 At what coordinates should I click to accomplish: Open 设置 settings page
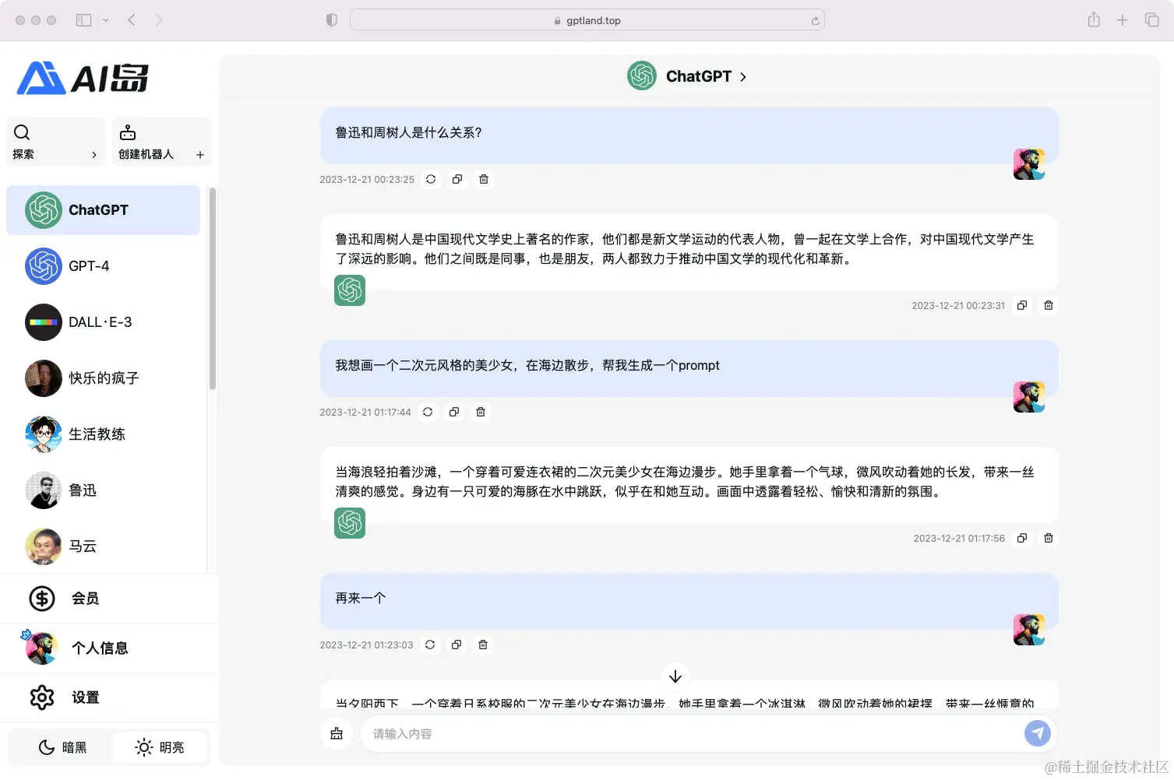[109, 697]
